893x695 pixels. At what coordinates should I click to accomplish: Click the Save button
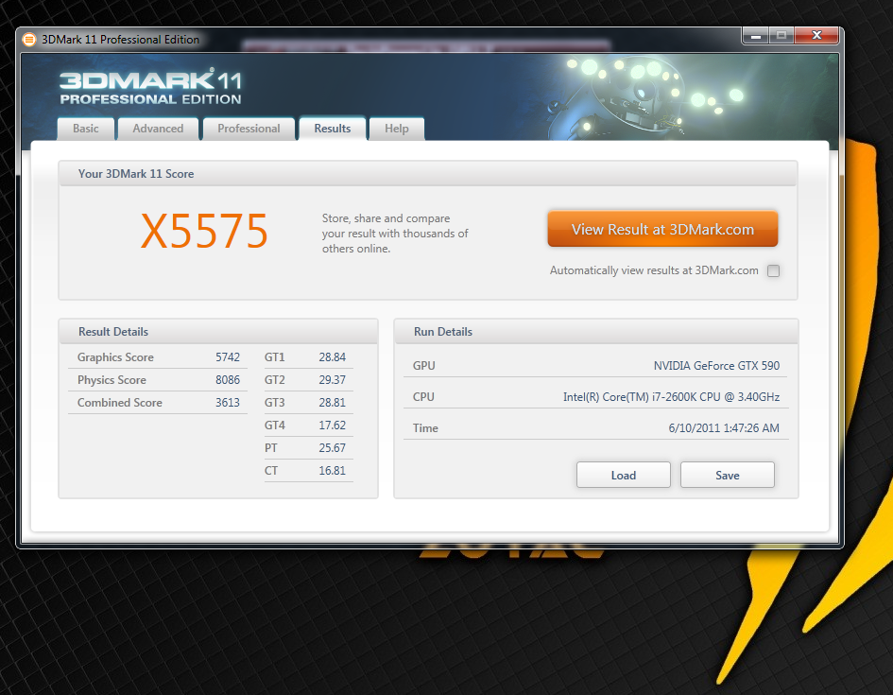click(x=728, y=475)
